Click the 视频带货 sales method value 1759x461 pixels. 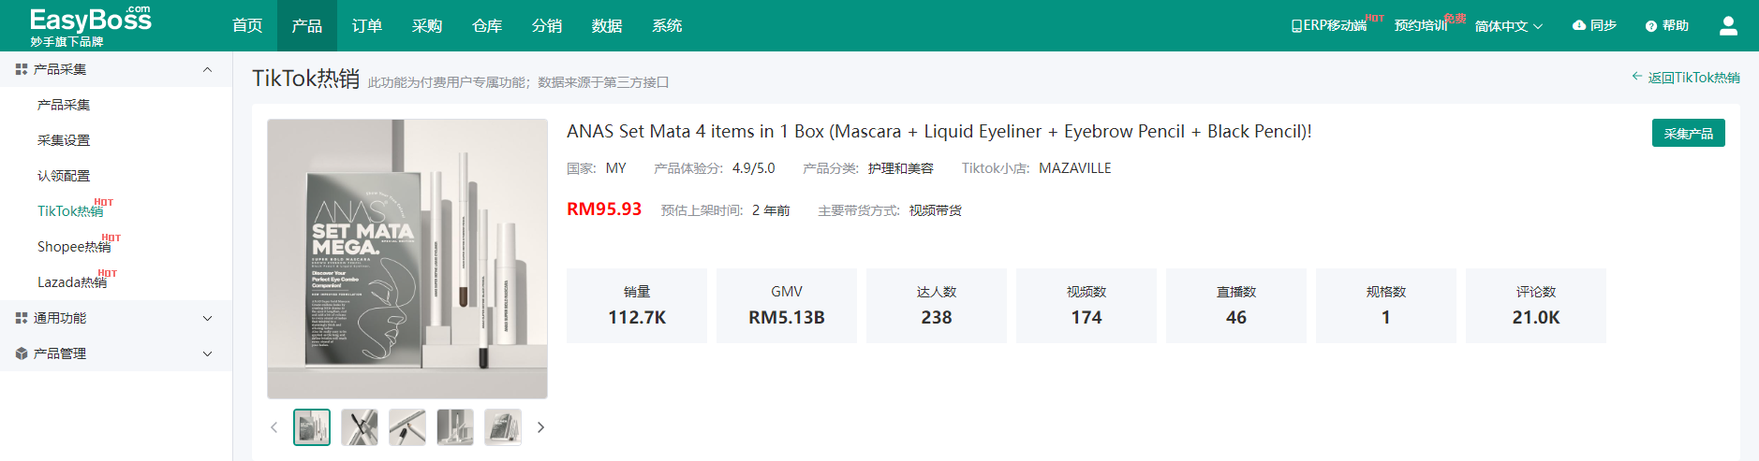click(x=936, y=210)
